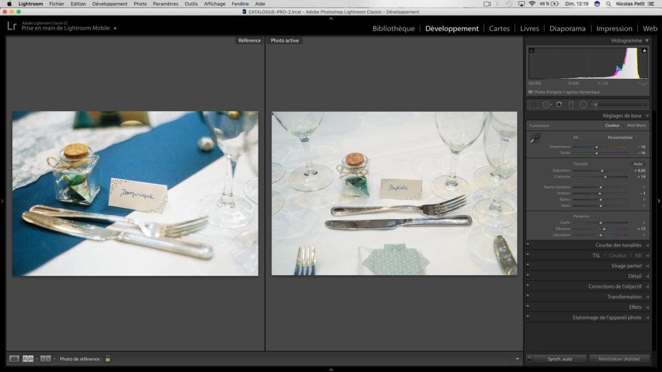Toggle Virage partiel panel switch
This screenshot has height=372, width=662.
coord(528,265)
